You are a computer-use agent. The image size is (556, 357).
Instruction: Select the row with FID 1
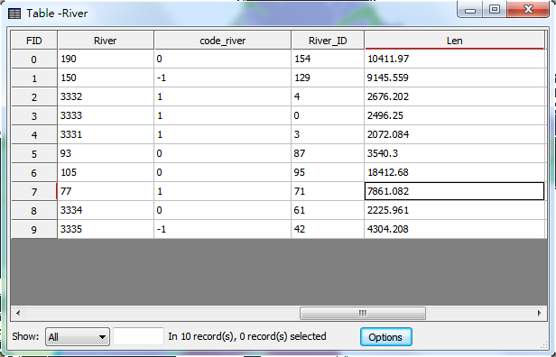coord(34,78)
